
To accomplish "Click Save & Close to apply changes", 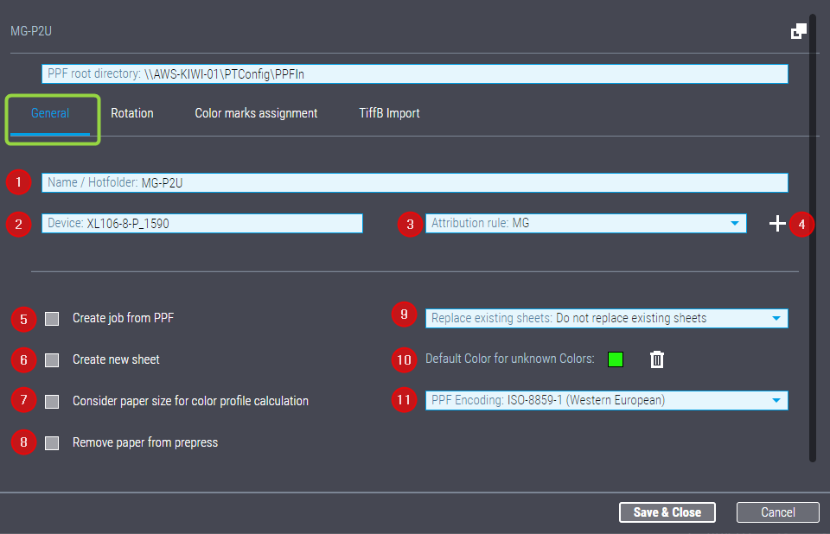I will (667, 512).
